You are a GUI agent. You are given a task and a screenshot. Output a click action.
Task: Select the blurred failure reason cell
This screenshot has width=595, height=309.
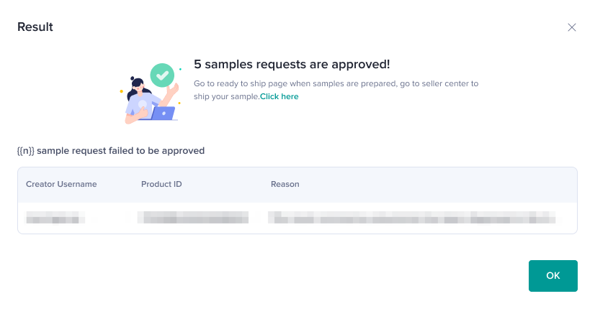[411, 218]
